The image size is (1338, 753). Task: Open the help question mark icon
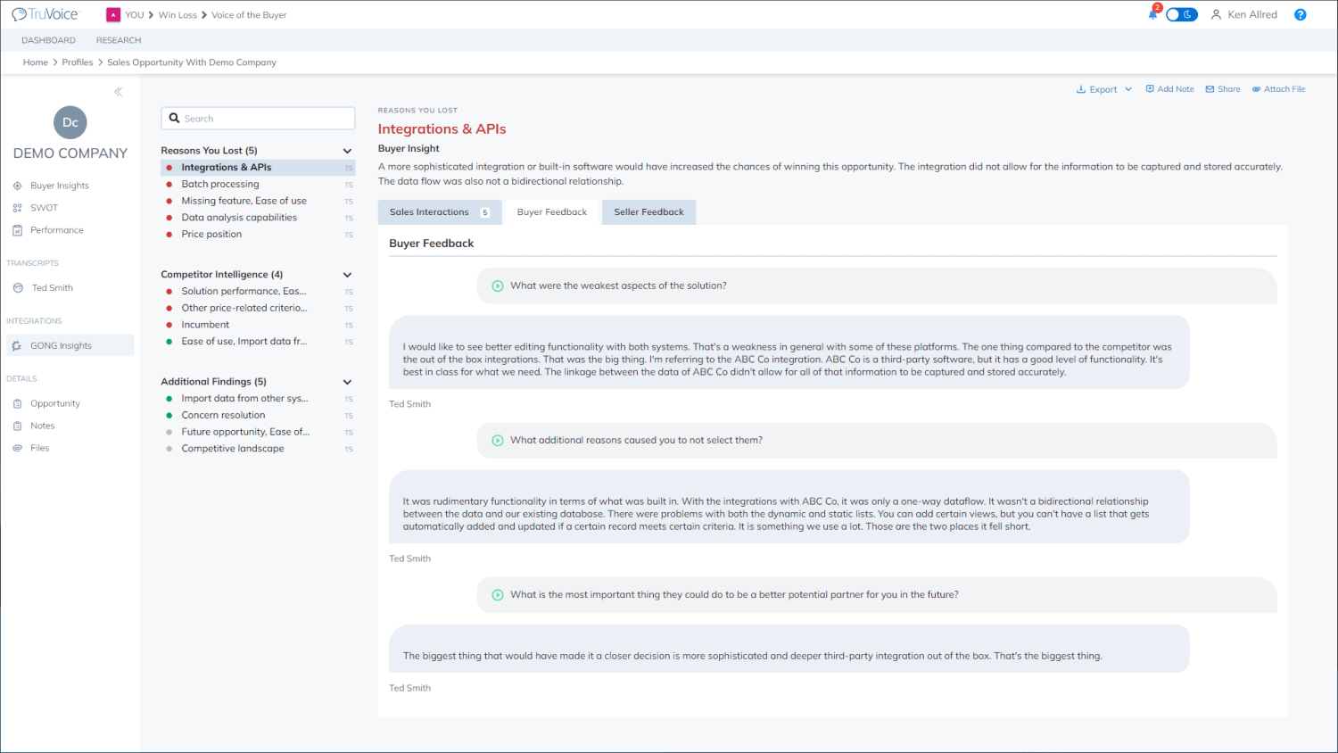coord(1300,14)
